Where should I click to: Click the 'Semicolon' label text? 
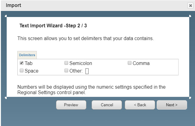(81, 63)
